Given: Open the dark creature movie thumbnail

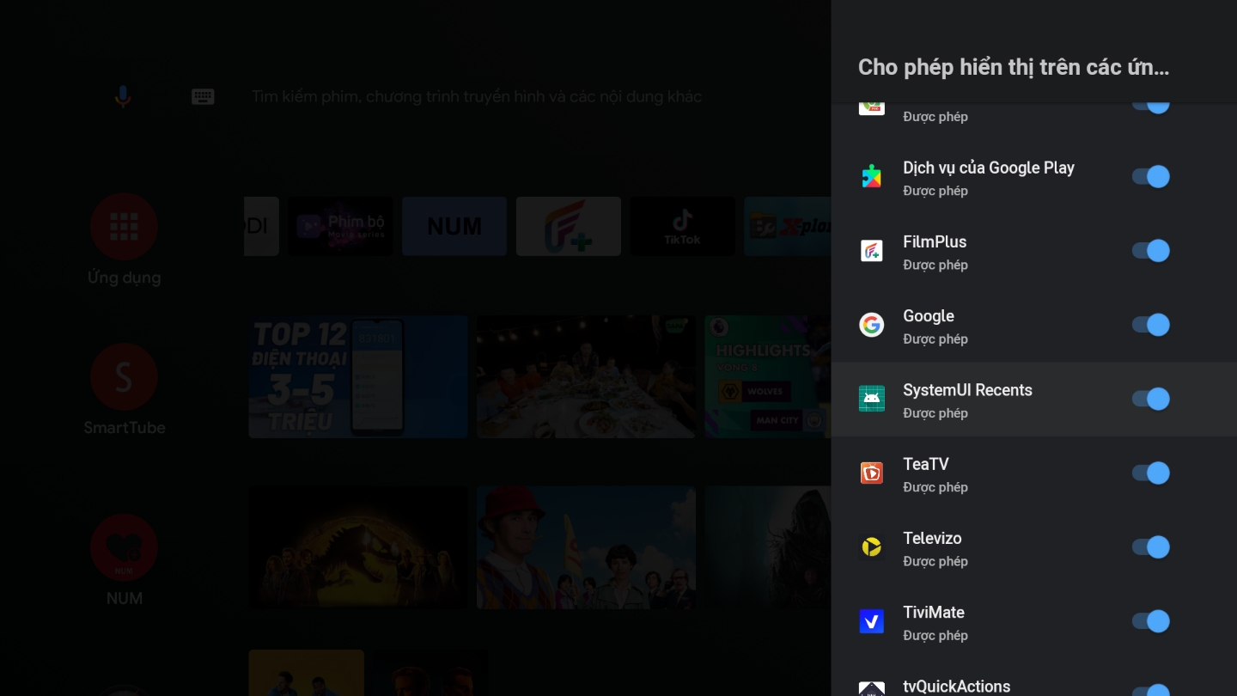Looking at the screenshot, I should [768, 547].
